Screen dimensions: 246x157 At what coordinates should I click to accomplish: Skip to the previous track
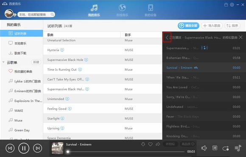click(x=10, y=148)
